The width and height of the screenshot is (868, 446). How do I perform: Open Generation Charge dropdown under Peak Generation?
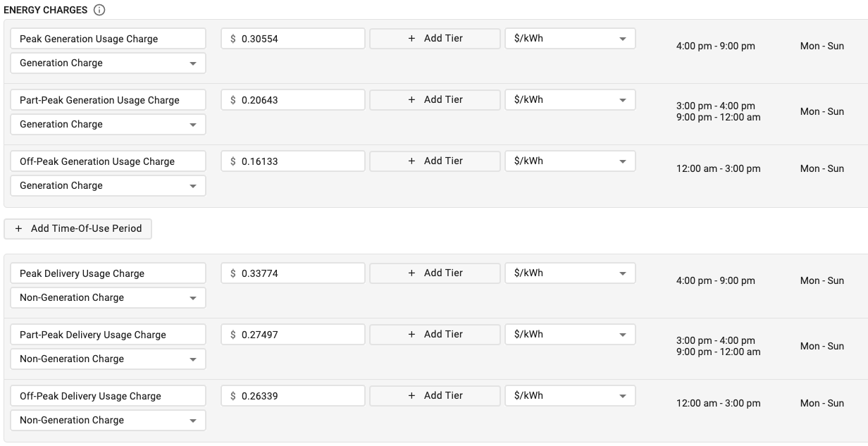click(x=108, y=63)
